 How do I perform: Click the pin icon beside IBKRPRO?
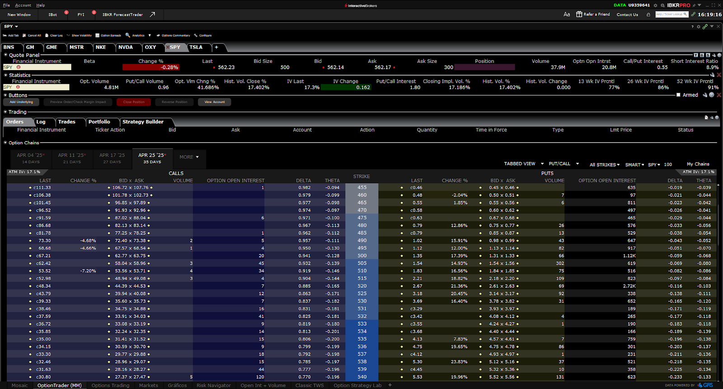(x=694, y=5)
